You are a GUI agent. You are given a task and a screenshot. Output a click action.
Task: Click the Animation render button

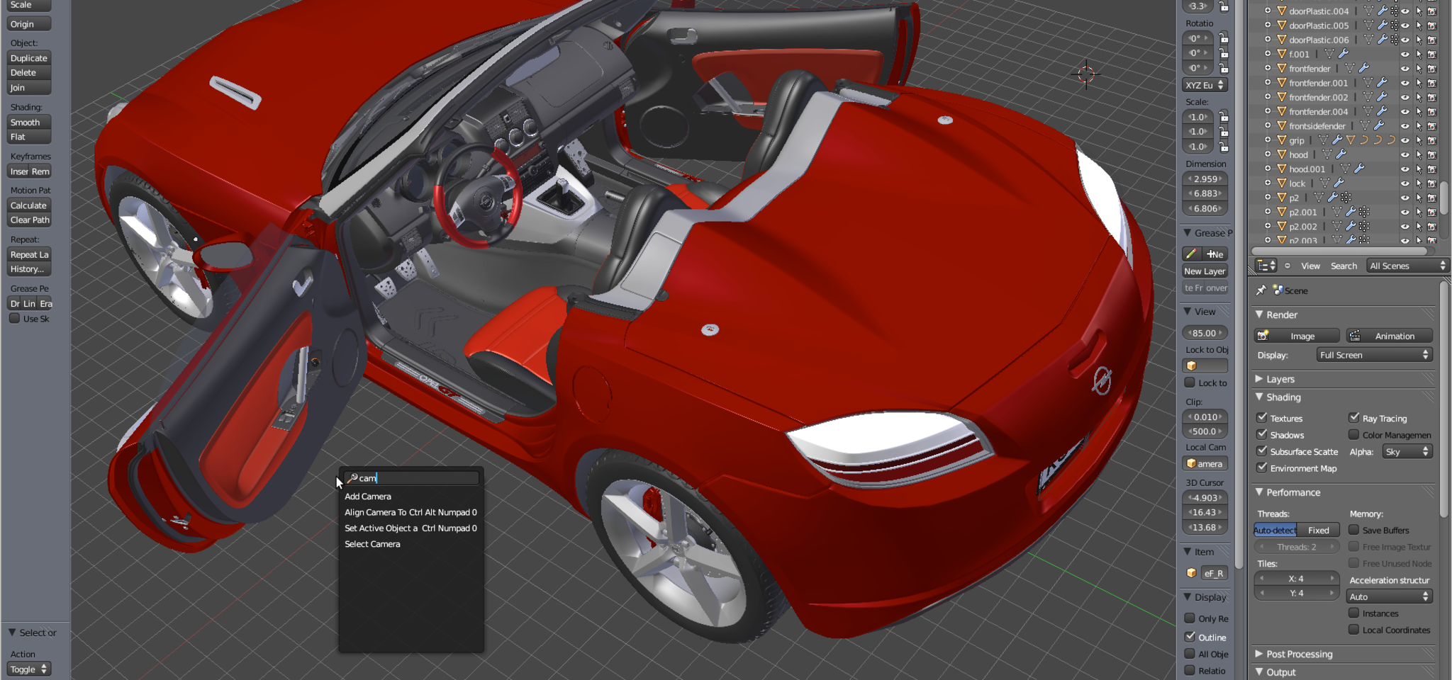tap(1390, 336)
